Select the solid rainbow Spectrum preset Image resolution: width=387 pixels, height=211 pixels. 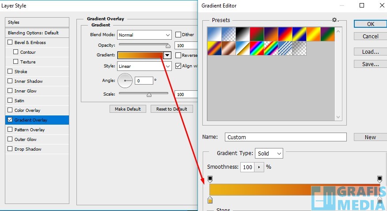pos(257,48)
